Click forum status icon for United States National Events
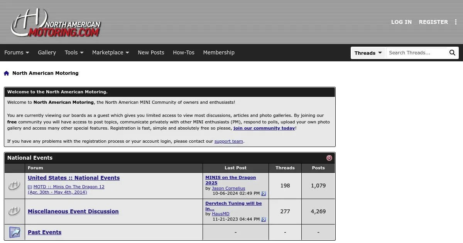 click(14, 186)
